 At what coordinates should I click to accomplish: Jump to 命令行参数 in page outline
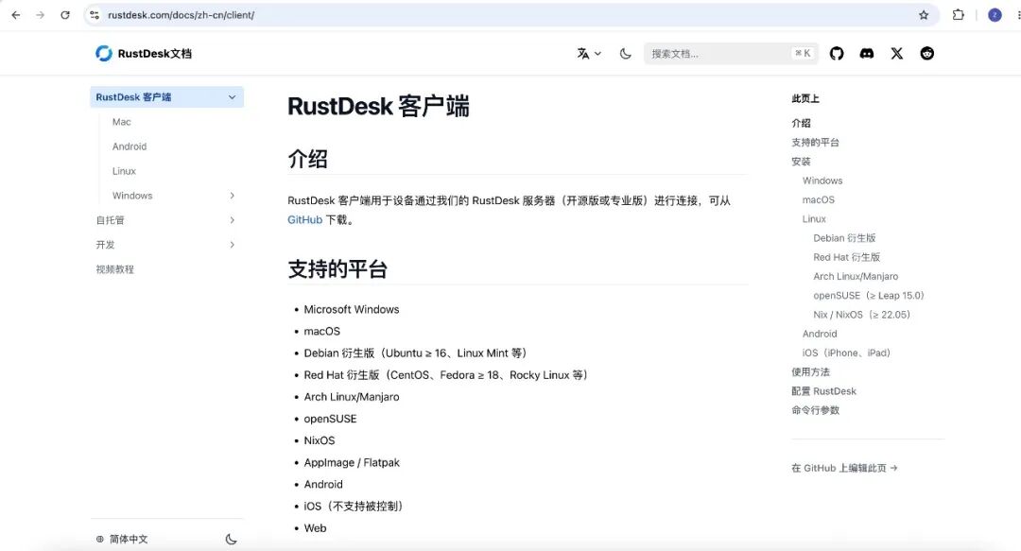(x=815, y=410)
